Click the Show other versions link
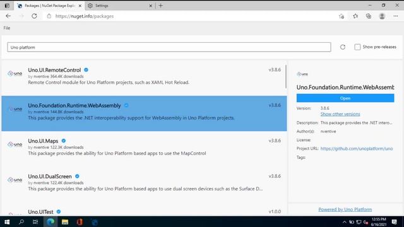 pos(340,114)
